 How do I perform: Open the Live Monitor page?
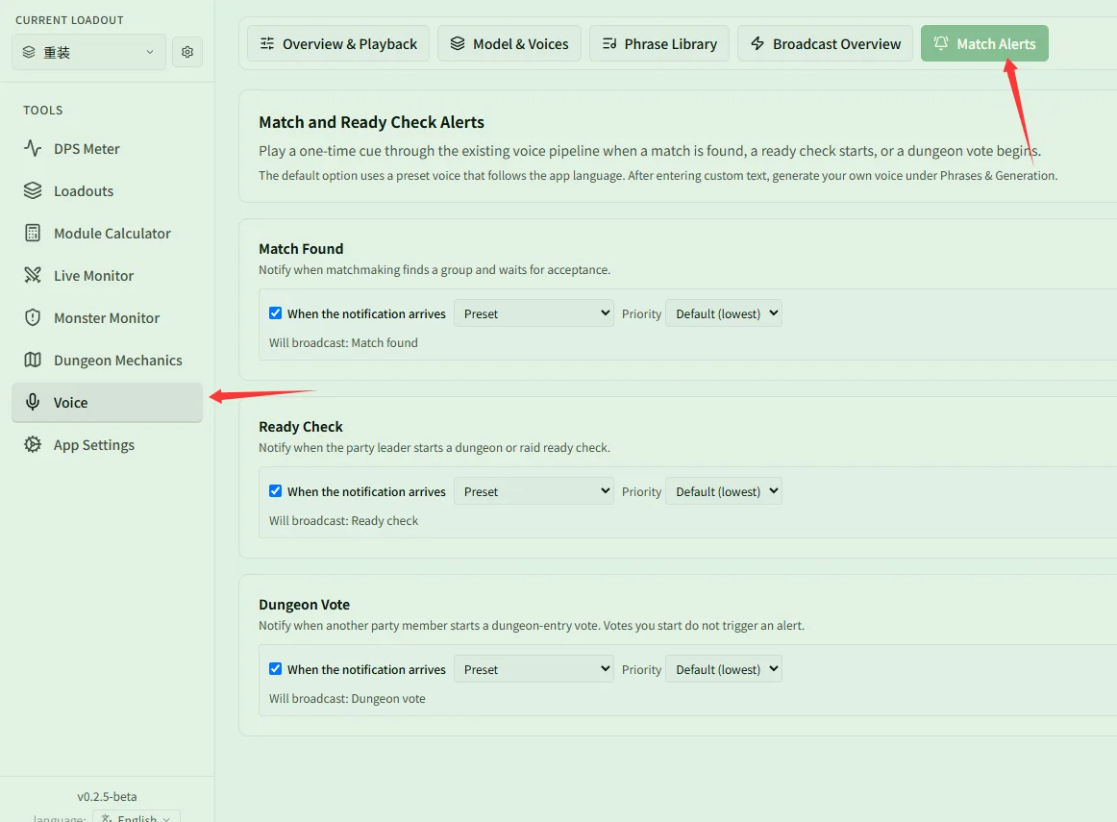[x=107, y=275]
